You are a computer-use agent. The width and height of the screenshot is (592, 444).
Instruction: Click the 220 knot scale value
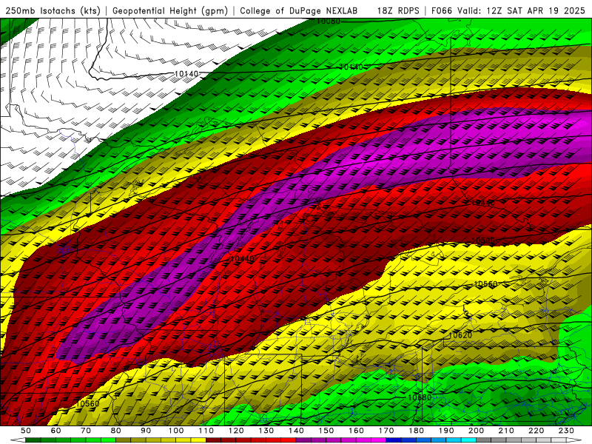tap(536, 431)
